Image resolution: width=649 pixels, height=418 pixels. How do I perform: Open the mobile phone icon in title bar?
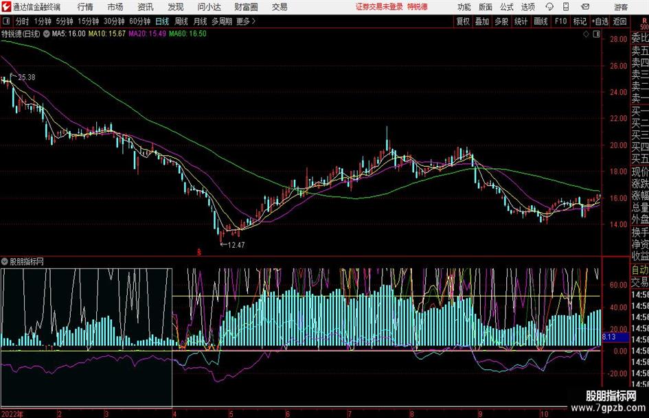pos(565,7)
